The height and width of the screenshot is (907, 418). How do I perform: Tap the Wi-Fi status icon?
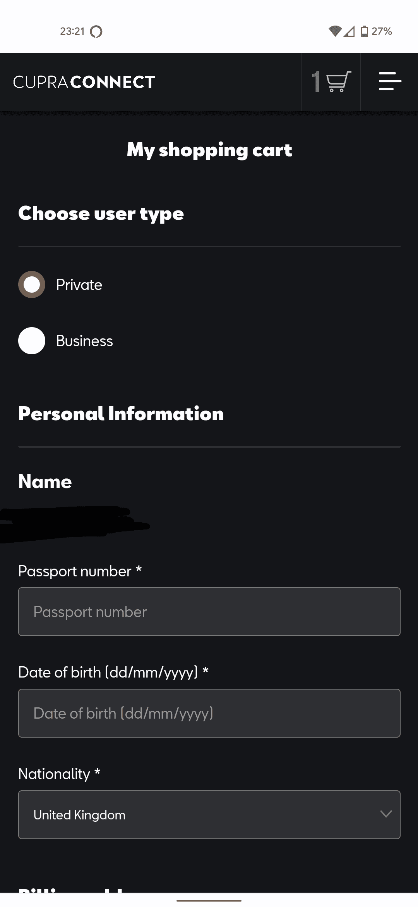[x=335, y=31]
